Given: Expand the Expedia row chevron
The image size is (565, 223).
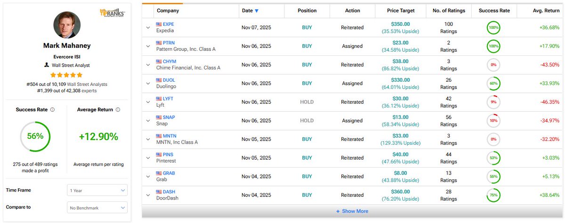Looking at the screenshot, I should (148, 27).
